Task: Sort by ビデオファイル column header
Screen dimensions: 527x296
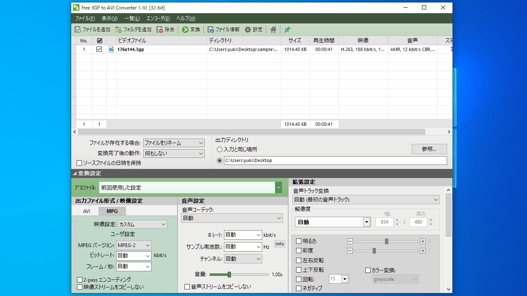Action: coord(161,41)
